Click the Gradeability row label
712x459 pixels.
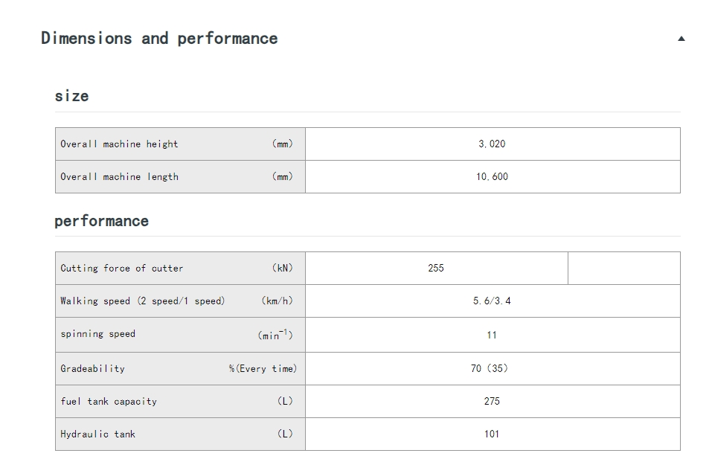coord(93,368)
